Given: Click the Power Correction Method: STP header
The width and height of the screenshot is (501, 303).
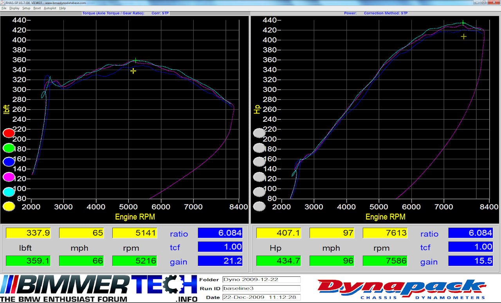Looking at the screenshot, I should click(376, 13).
